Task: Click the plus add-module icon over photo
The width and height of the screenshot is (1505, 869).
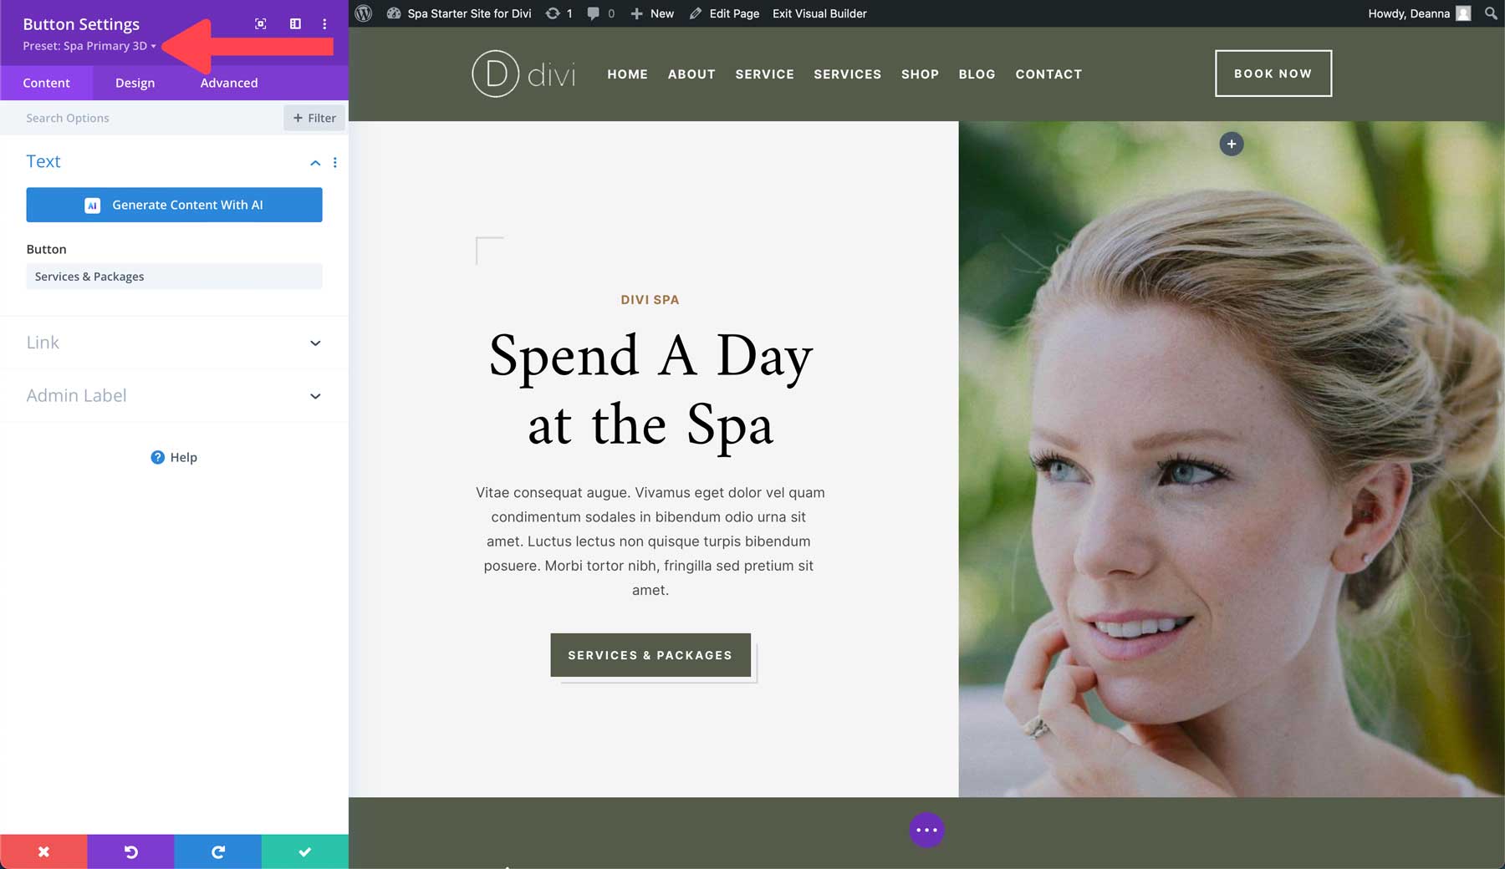Action: 1231,144
